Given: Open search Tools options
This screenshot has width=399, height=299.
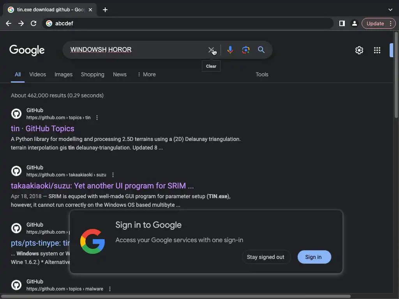Looking at the screenshot, I should [262, 74].
